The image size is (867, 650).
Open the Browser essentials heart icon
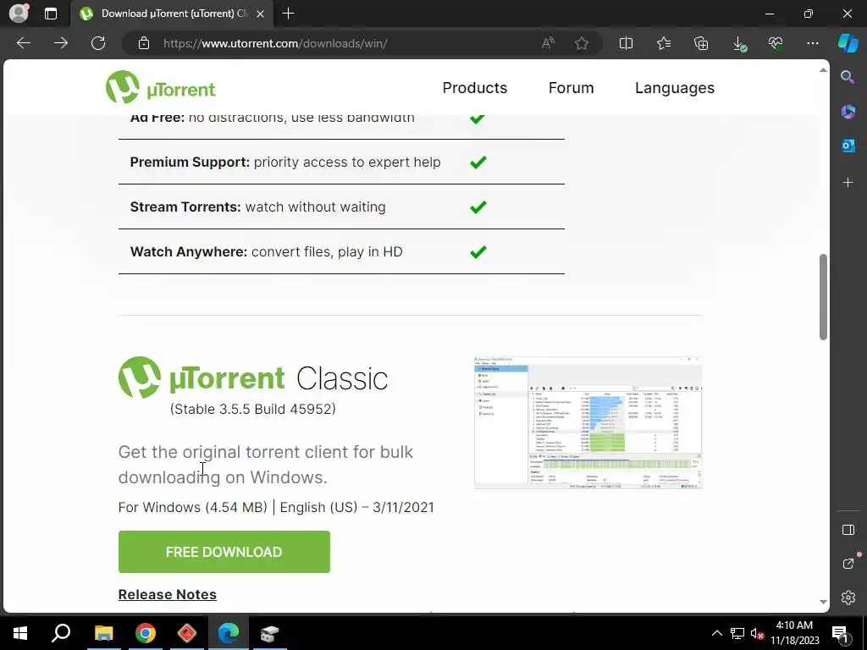[x=776, y=43]
